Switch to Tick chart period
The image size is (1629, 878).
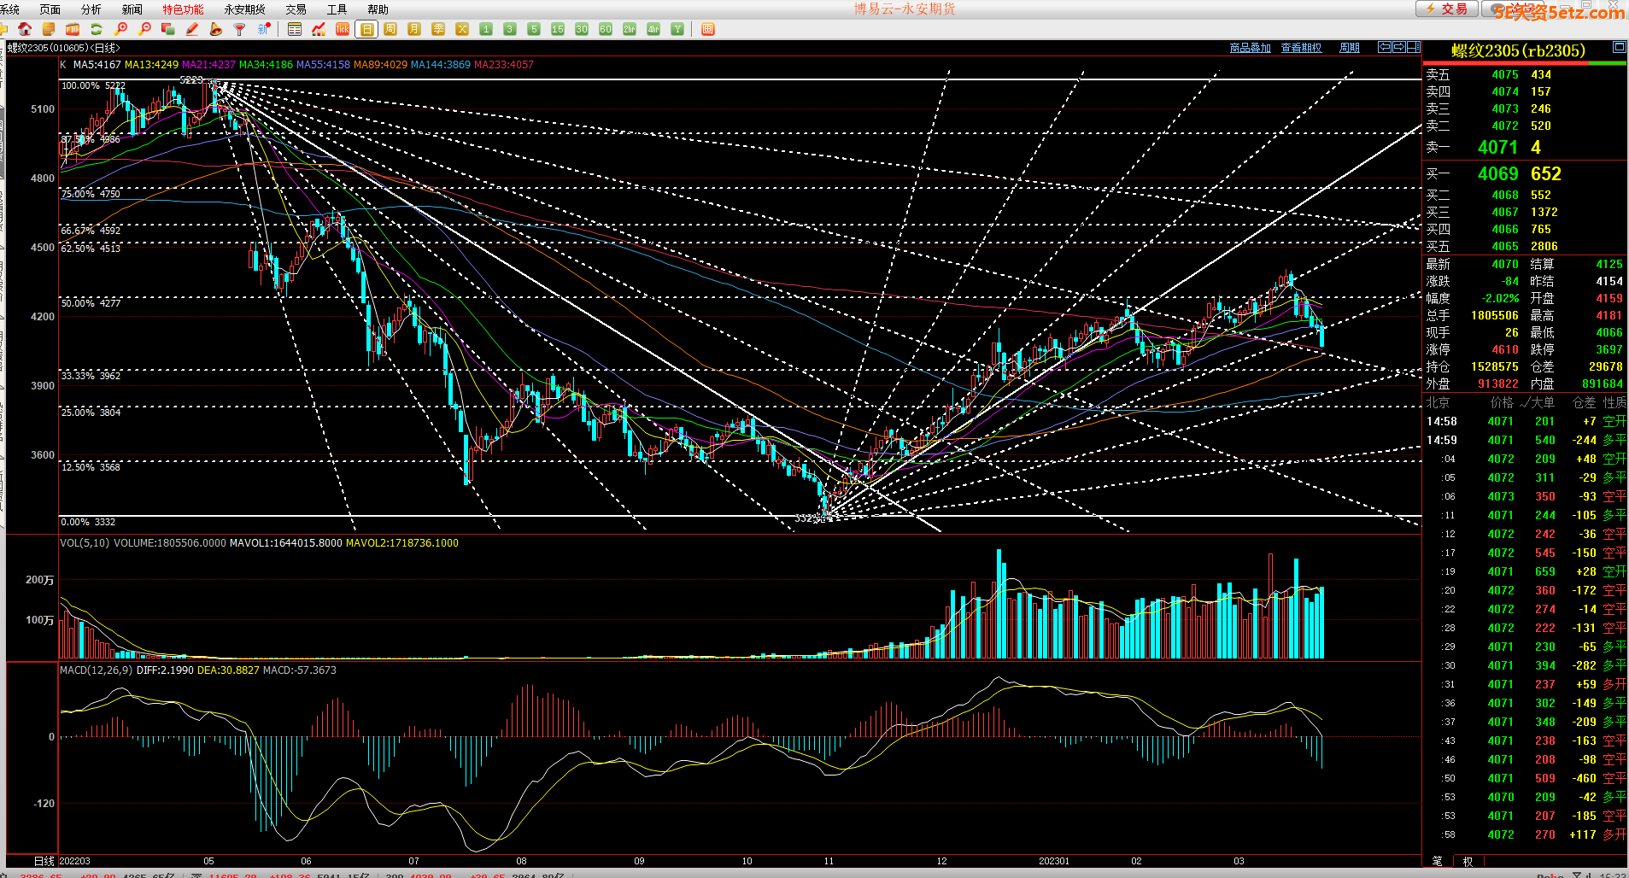pos(343,29)
